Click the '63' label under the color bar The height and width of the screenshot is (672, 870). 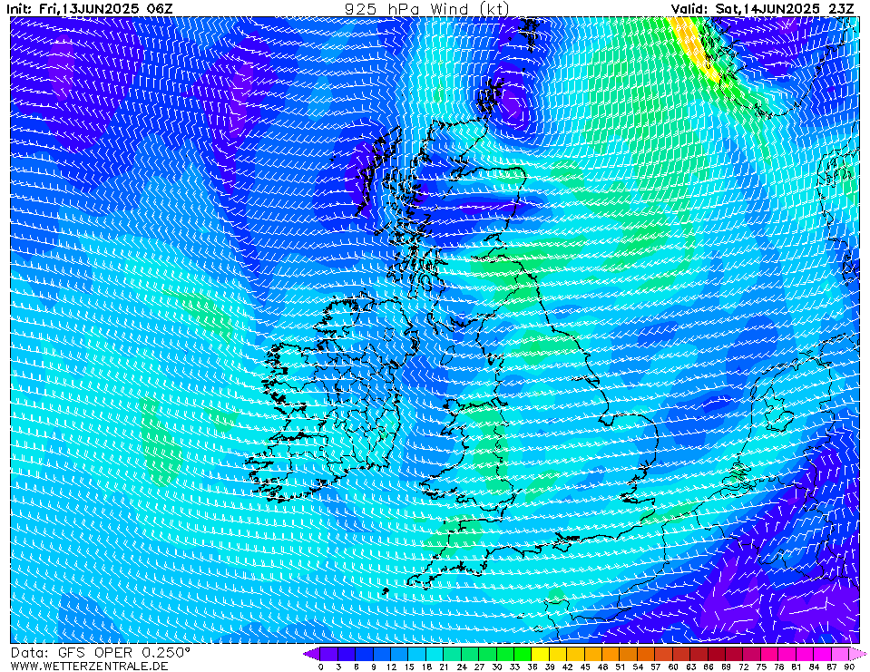[690, 667]
